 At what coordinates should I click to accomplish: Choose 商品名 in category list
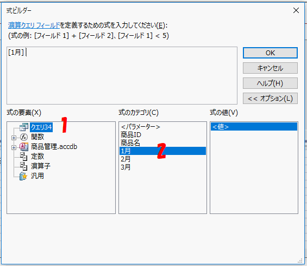point(162,143)
